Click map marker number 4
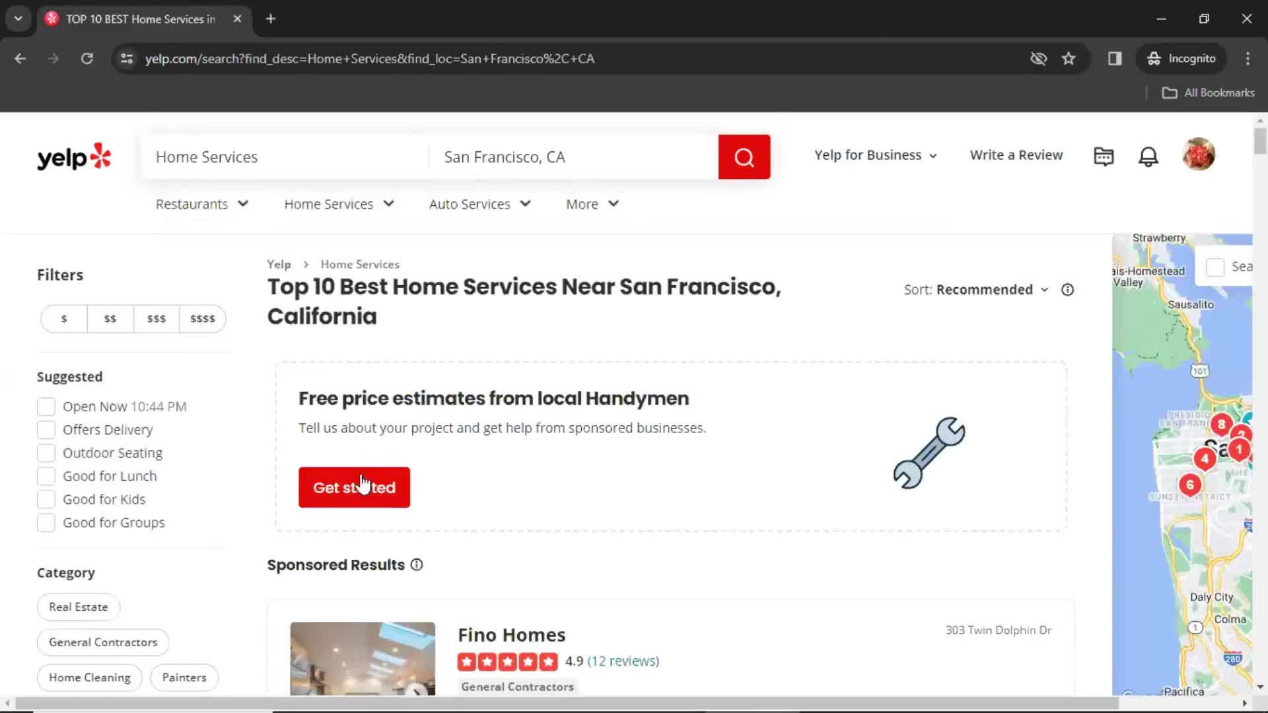 click(1205, 458)
